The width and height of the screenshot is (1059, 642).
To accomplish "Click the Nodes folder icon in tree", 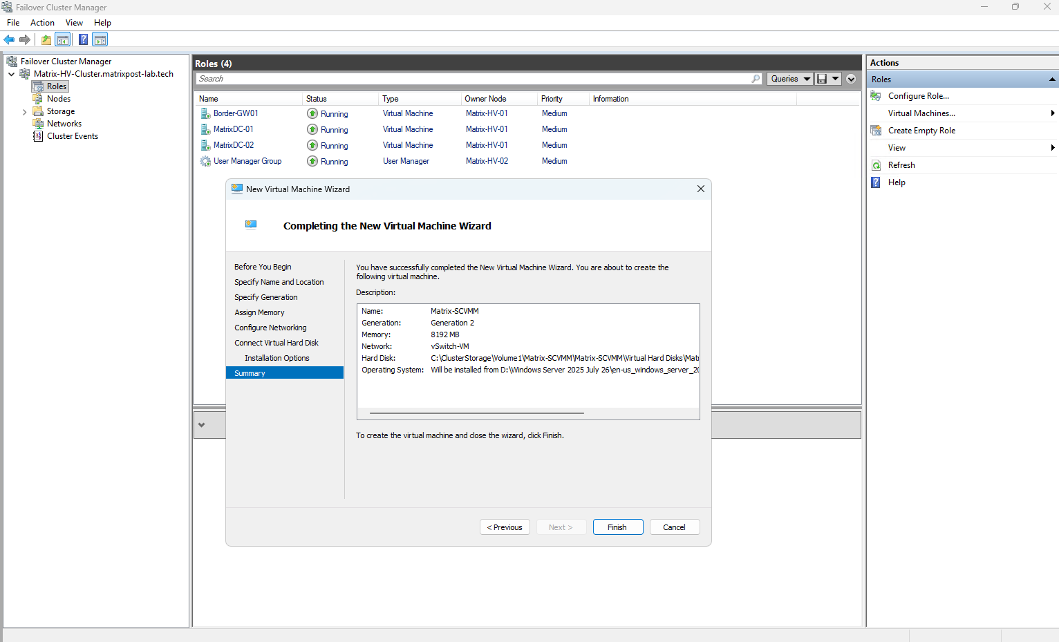I will point(38,99).
